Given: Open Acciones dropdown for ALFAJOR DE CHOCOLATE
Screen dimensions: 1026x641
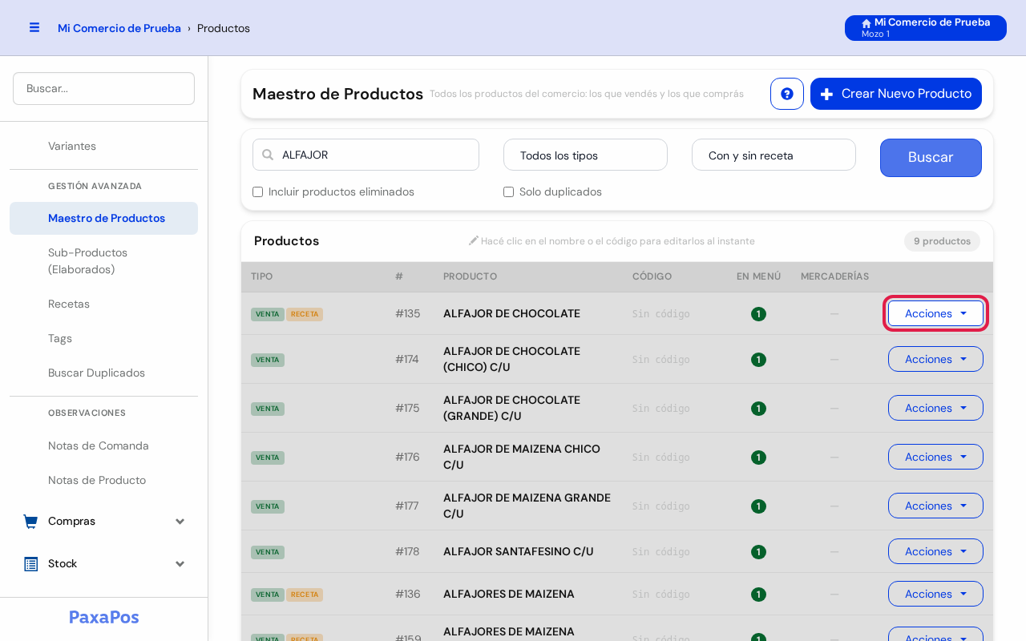Looking at the screenshot, I should 935,313.
